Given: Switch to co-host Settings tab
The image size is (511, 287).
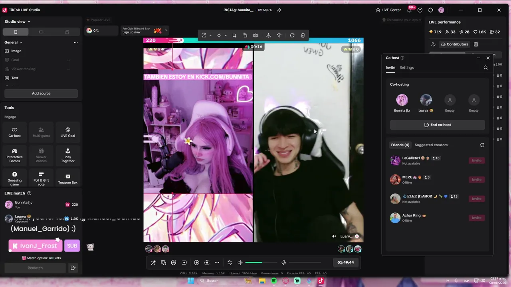Looking at the screenshot, I should point(406,68).
